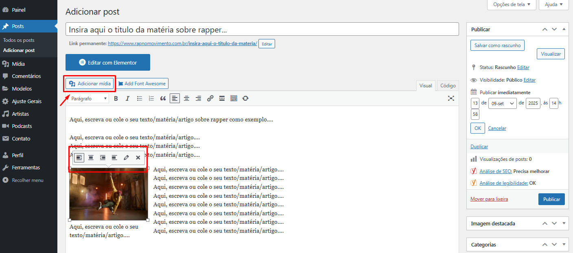Viewport: 573px width, 253px height.
Task: Click Adicionar mídia button
Action: (90, 84)
